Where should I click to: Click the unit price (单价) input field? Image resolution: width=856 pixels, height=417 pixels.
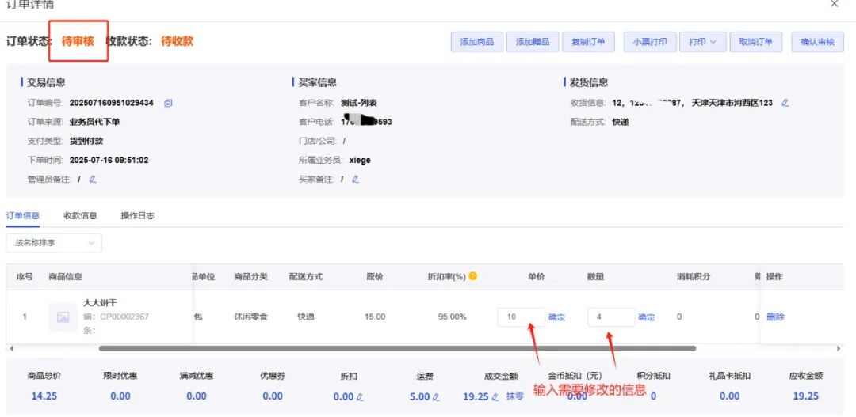click(521, 317)
